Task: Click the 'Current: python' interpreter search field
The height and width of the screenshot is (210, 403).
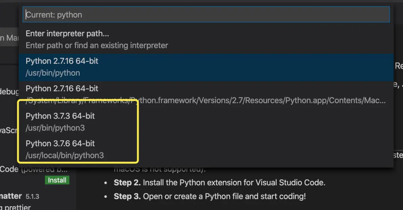Action: [206, 15]
